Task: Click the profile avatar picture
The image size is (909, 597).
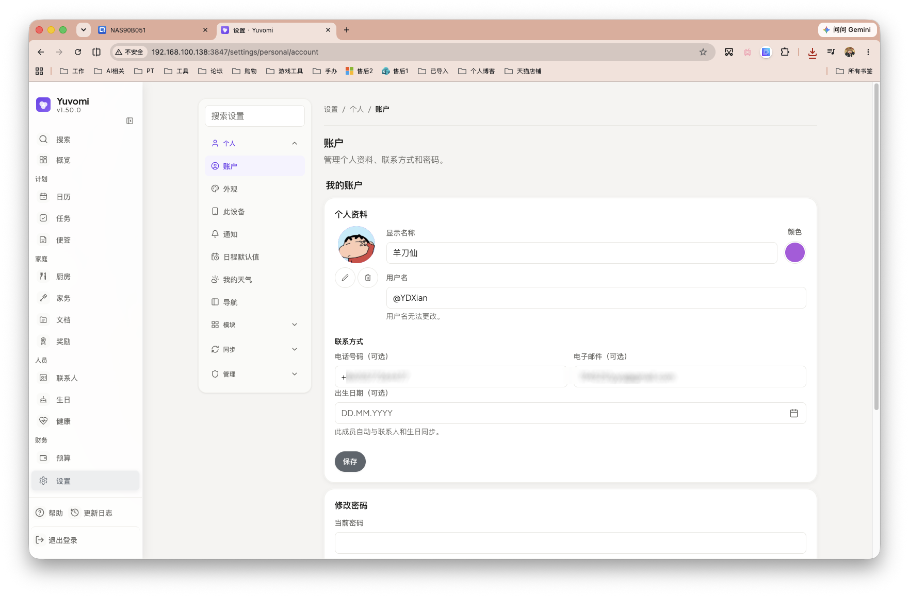Action: click(356, 245)
